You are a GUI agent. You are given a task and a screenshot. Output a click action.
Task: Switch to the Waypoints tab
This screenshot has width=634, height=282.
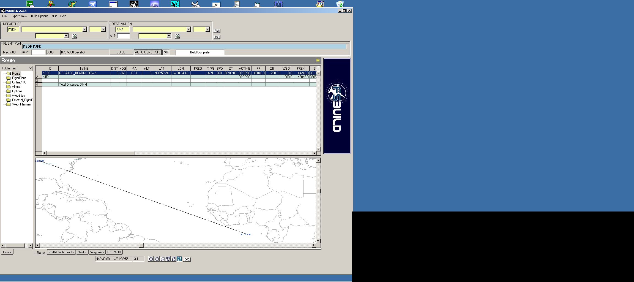(x=97, y=252)
